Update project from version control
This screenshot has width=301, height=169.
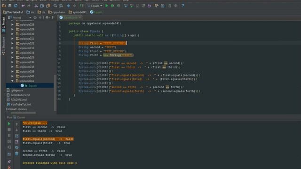pos(126,6)
